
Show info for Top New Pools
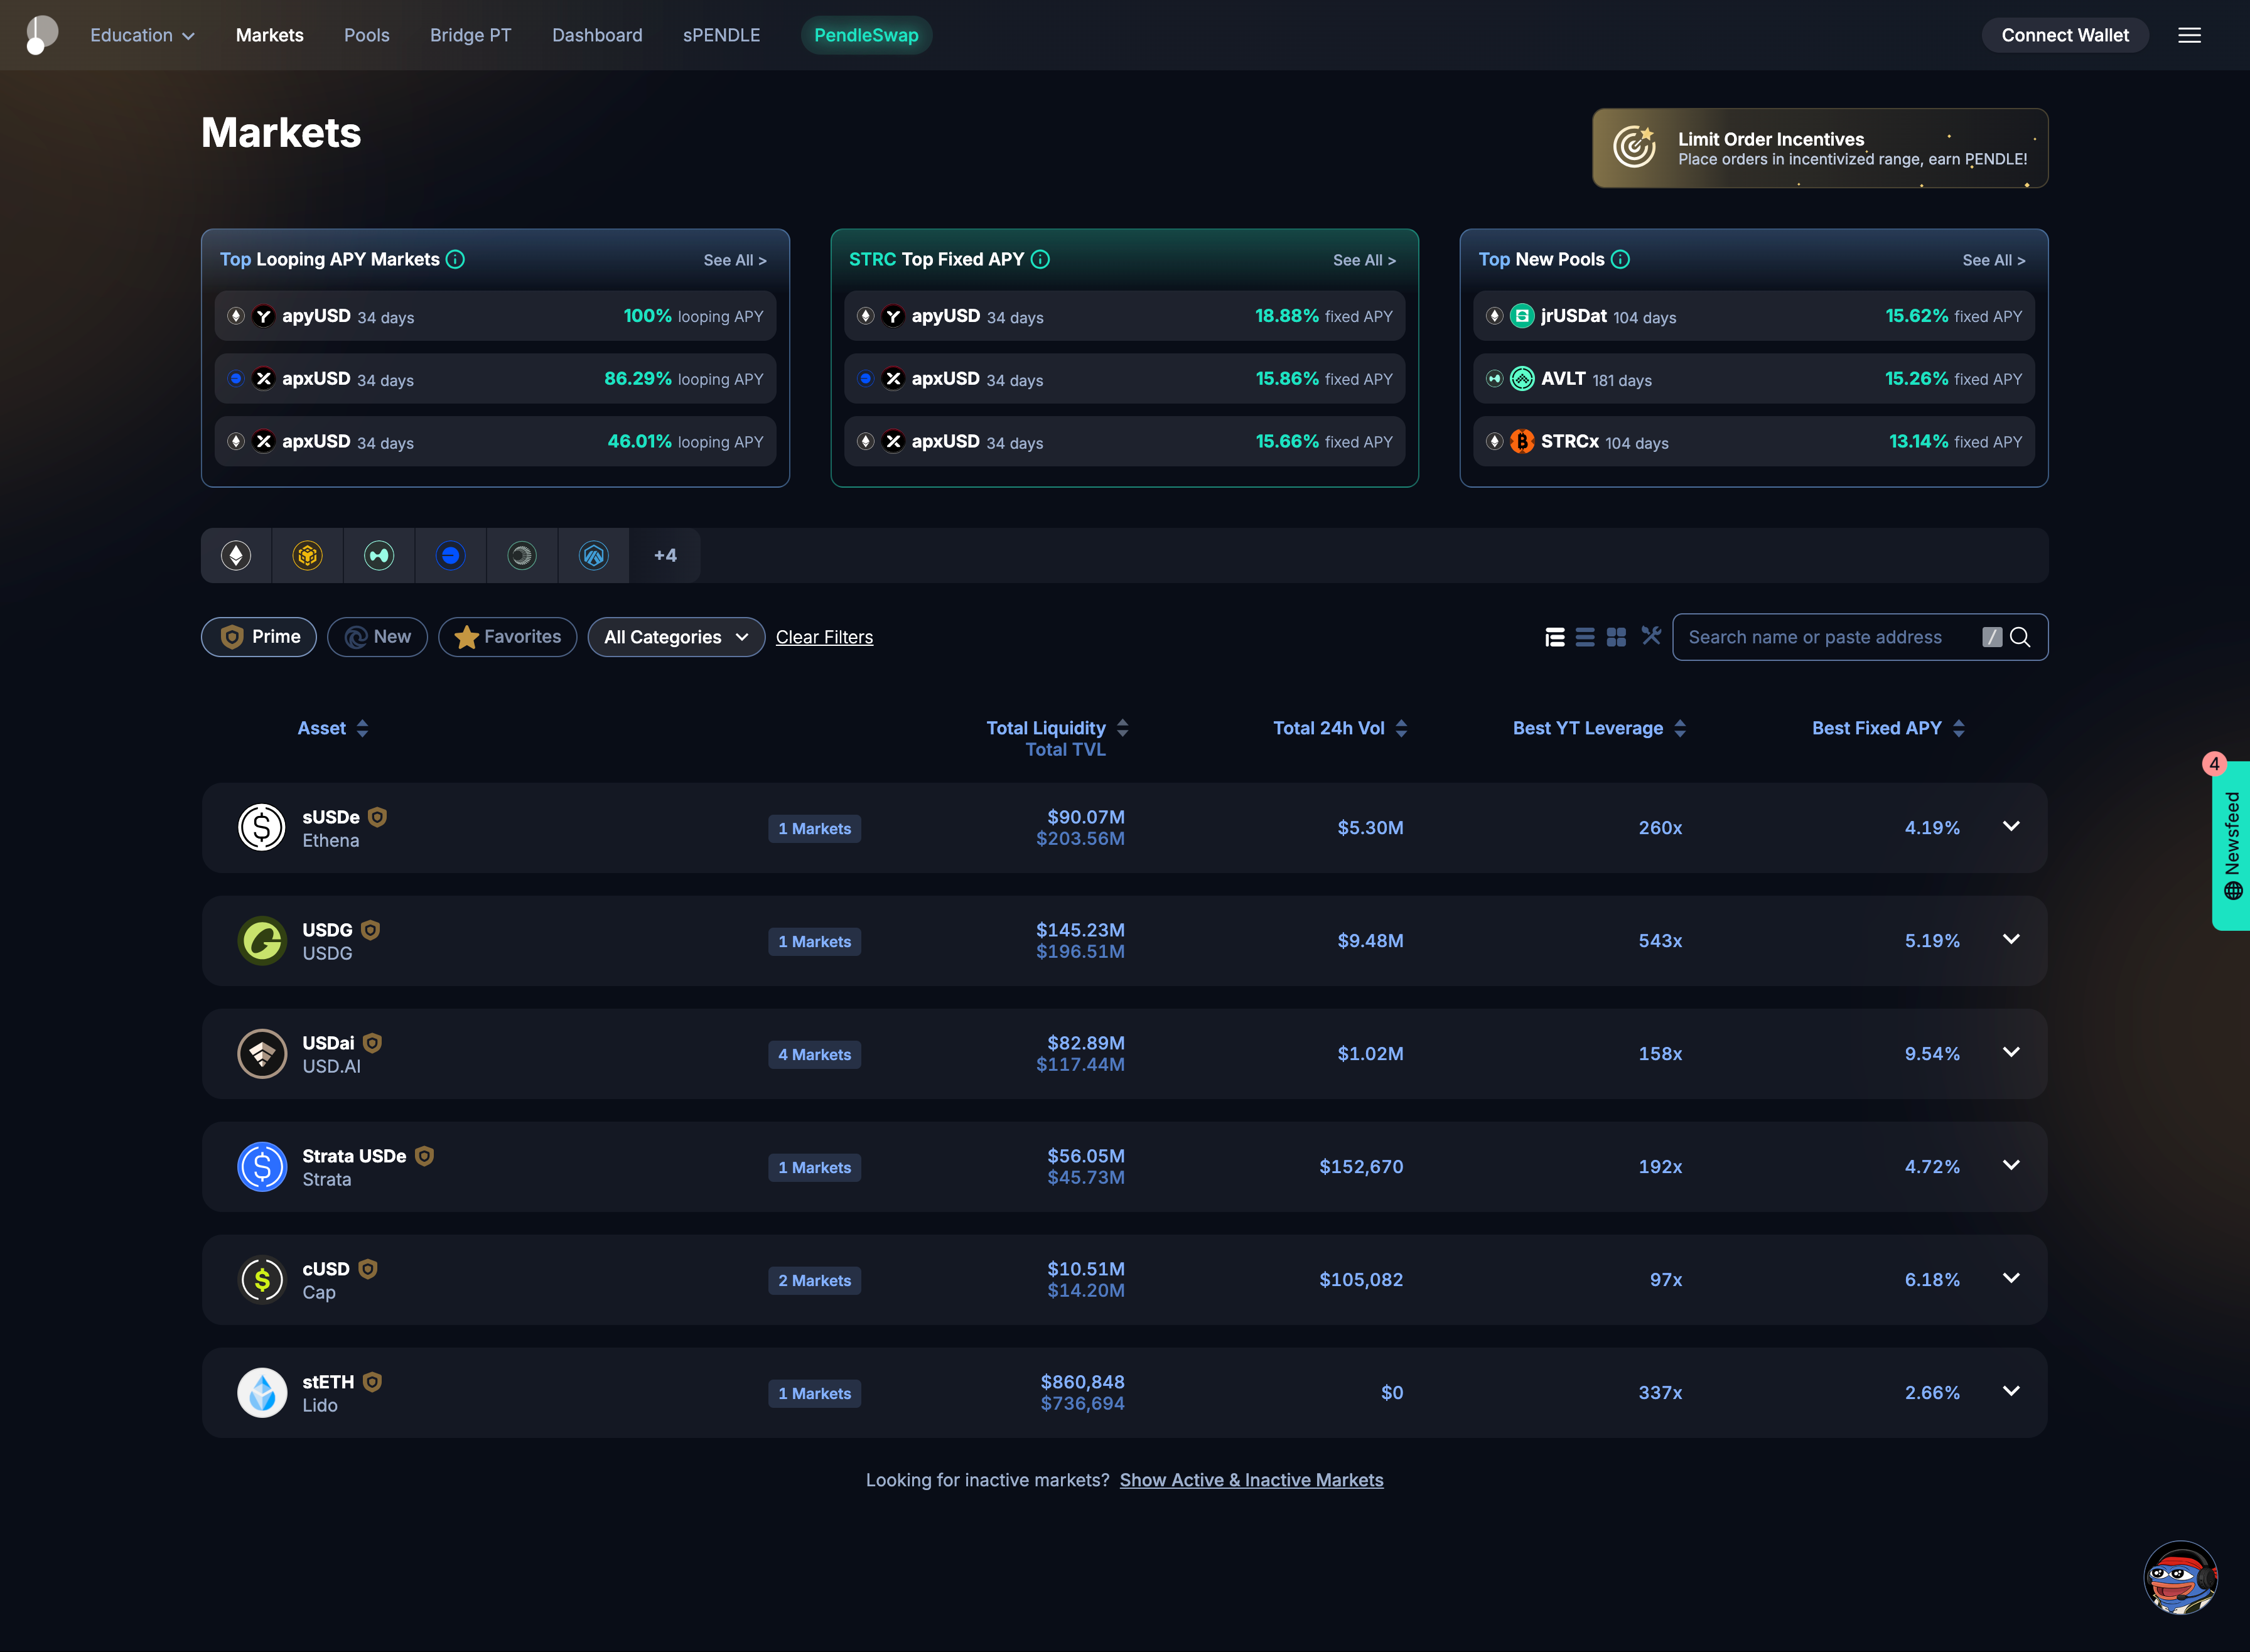[x=1620, y=259]
